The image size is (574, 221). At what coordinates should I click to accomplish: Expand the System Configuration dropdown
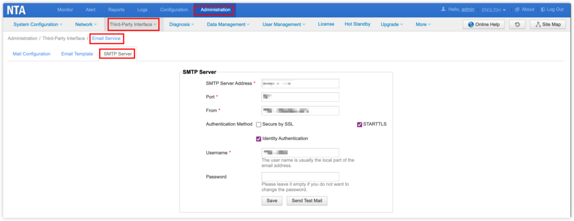coord(38,25)
